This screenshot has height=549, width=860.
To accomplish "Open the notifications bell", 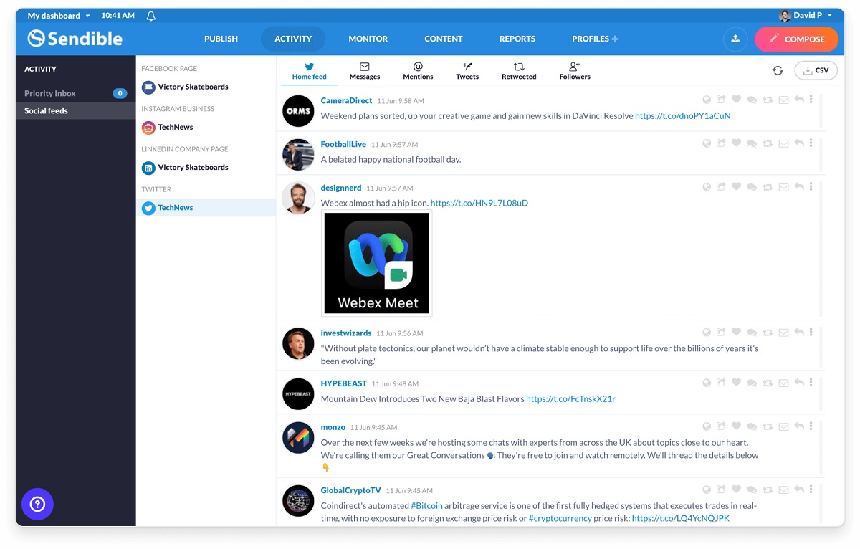I will (150, 16).
